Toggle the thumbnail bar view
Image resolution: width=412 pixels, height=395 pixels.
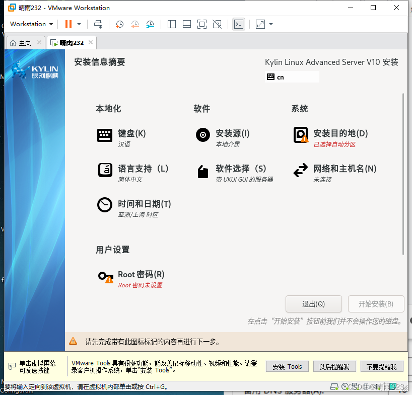pos(187,24)
